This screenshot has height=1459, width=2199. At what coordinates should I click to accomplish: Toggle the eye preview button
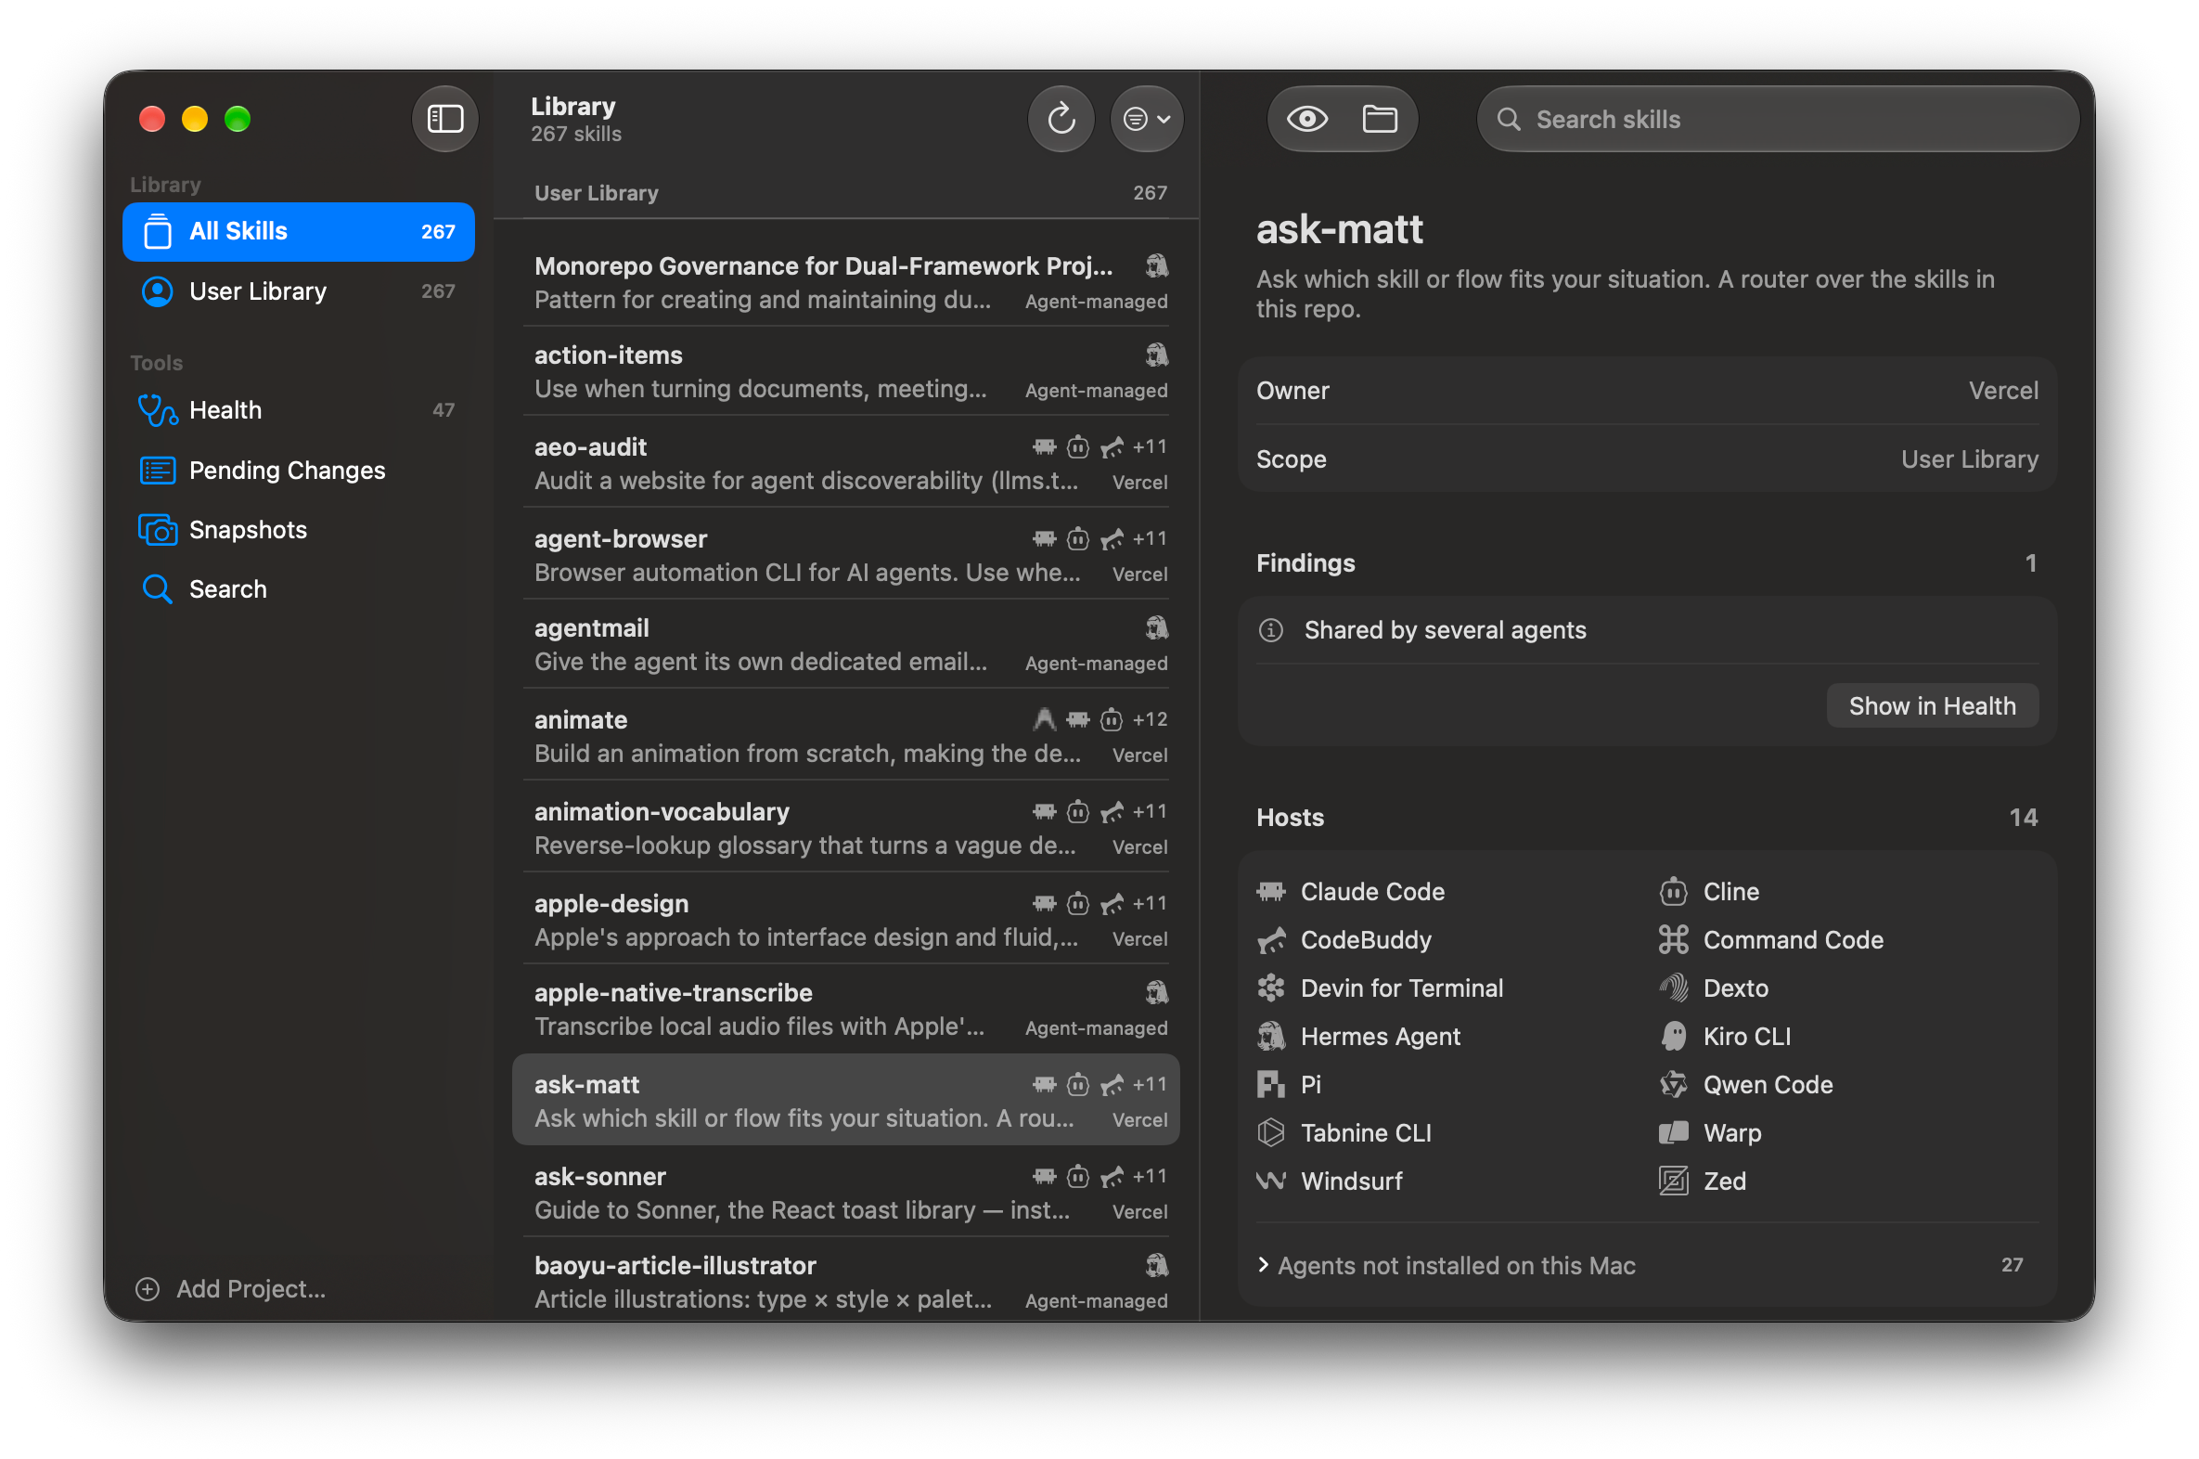point(1306,119)
